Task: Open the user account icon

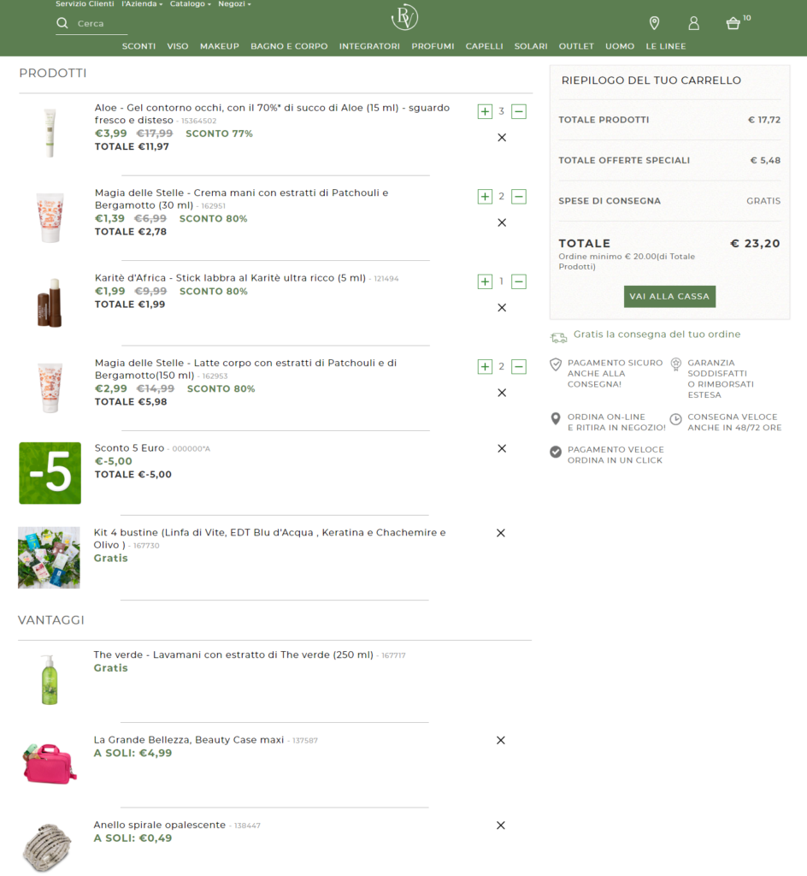Action: pyautogui.click(x=693, y=23)
